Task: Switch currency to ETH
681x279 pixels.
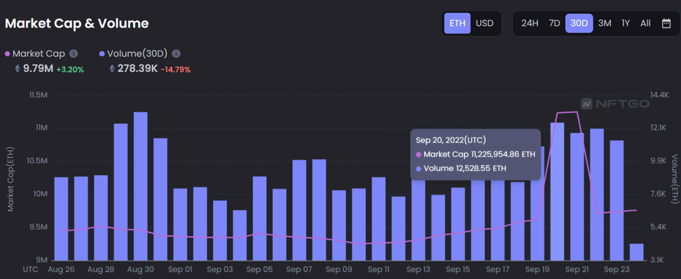Action: [x=457, y=23]
